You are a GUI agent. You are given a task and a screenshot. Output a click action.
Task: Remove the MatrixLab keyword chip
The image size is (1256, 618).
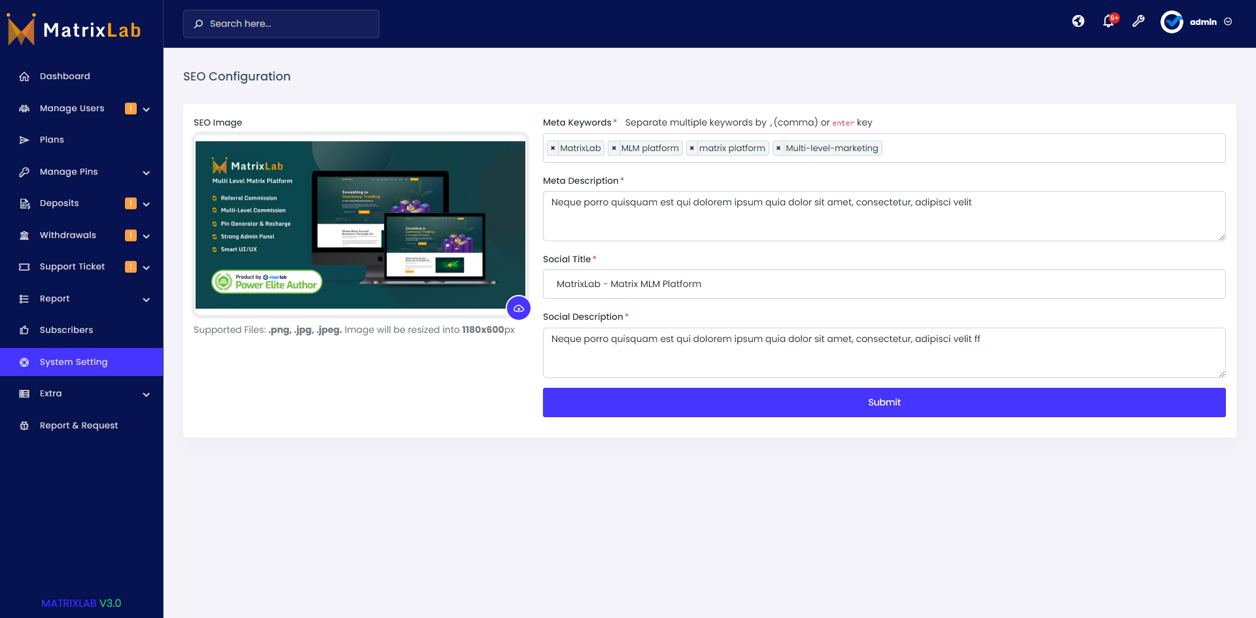[553, 148]
